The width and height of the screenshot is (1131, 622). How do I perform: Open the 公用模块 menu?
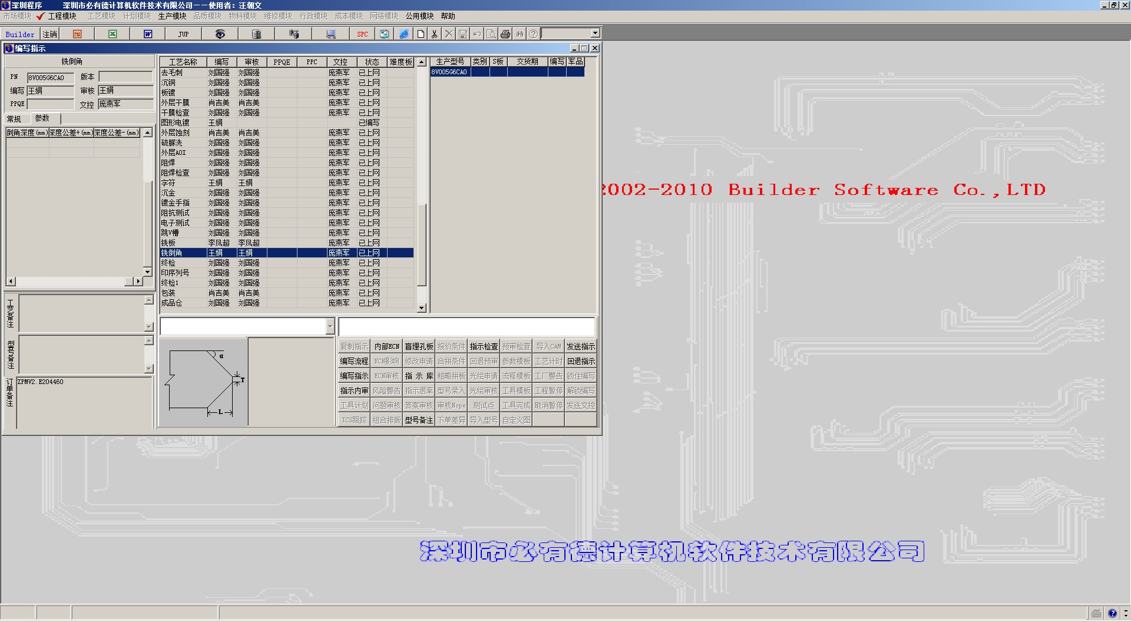[x=419, y=16]
